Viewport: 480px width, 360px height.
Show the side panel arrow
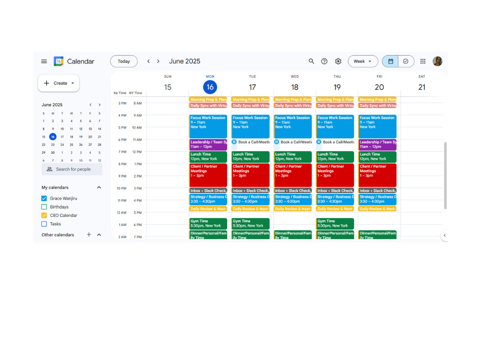(444, 235)
